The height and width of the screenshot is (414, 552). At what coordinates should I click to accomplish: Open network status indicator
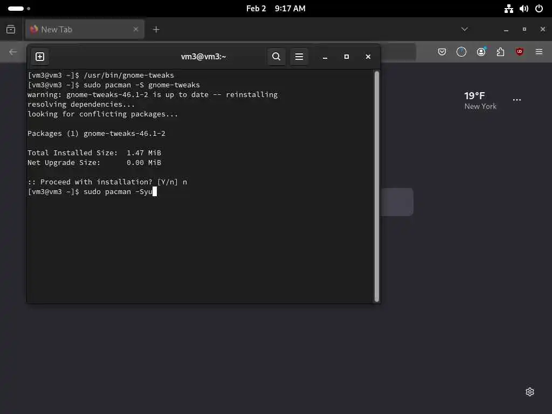(509, 9)
